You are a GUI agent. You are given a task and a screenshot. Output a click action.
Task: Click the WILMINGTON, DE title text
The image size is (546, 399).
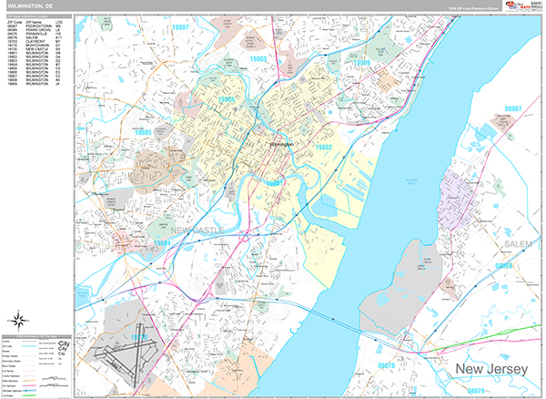coord(26,5)
